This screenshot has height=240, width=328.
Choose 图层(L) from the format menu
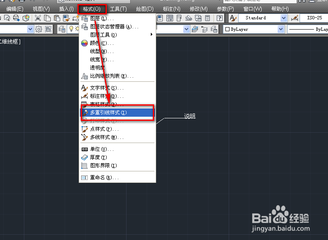[x=117, y=18]
